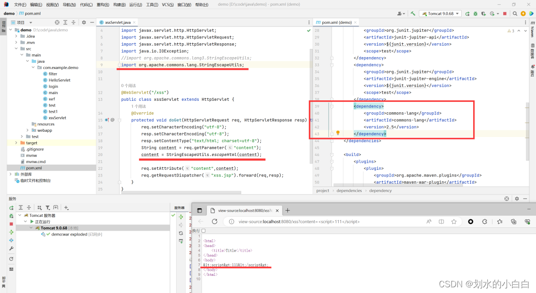
Task: Collapse all in Project panel toolbar
Action: click(x=73, y=22)
